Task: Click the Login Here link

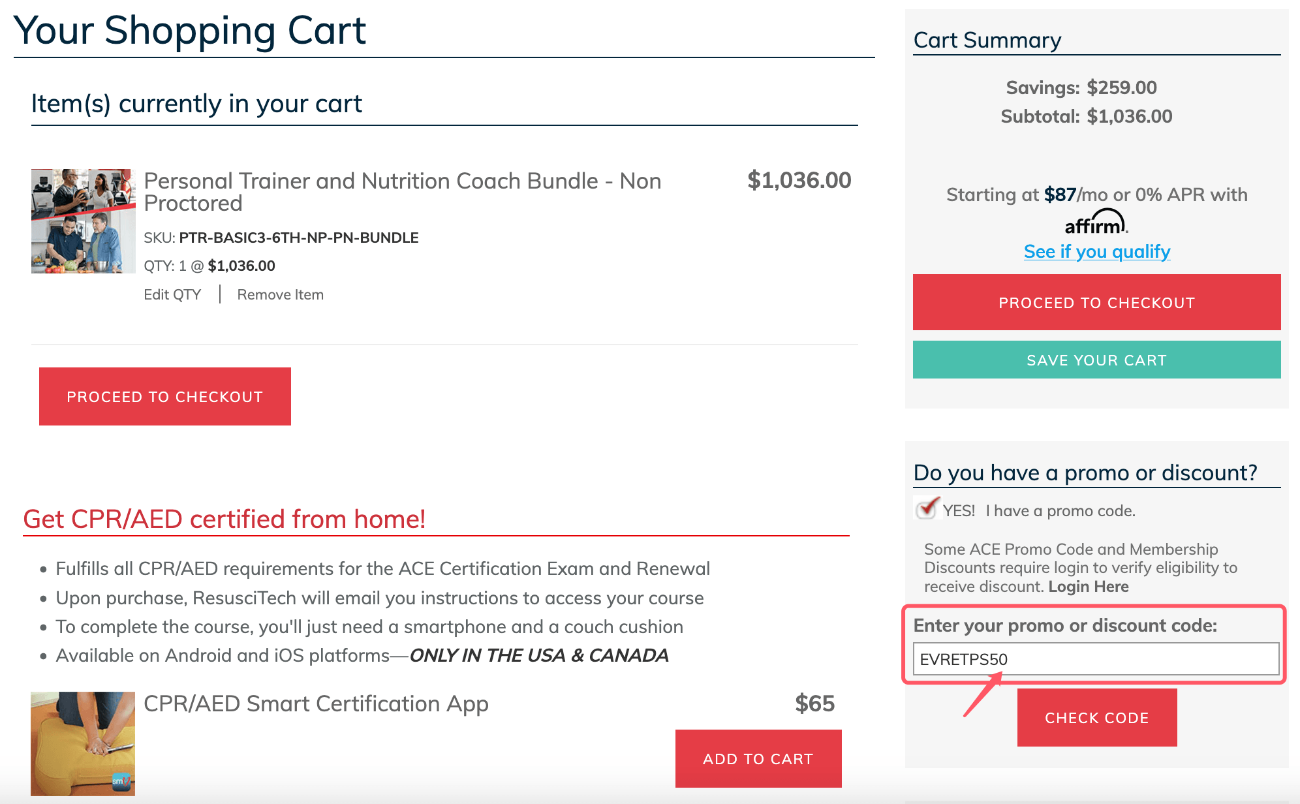Action: 1089,587
